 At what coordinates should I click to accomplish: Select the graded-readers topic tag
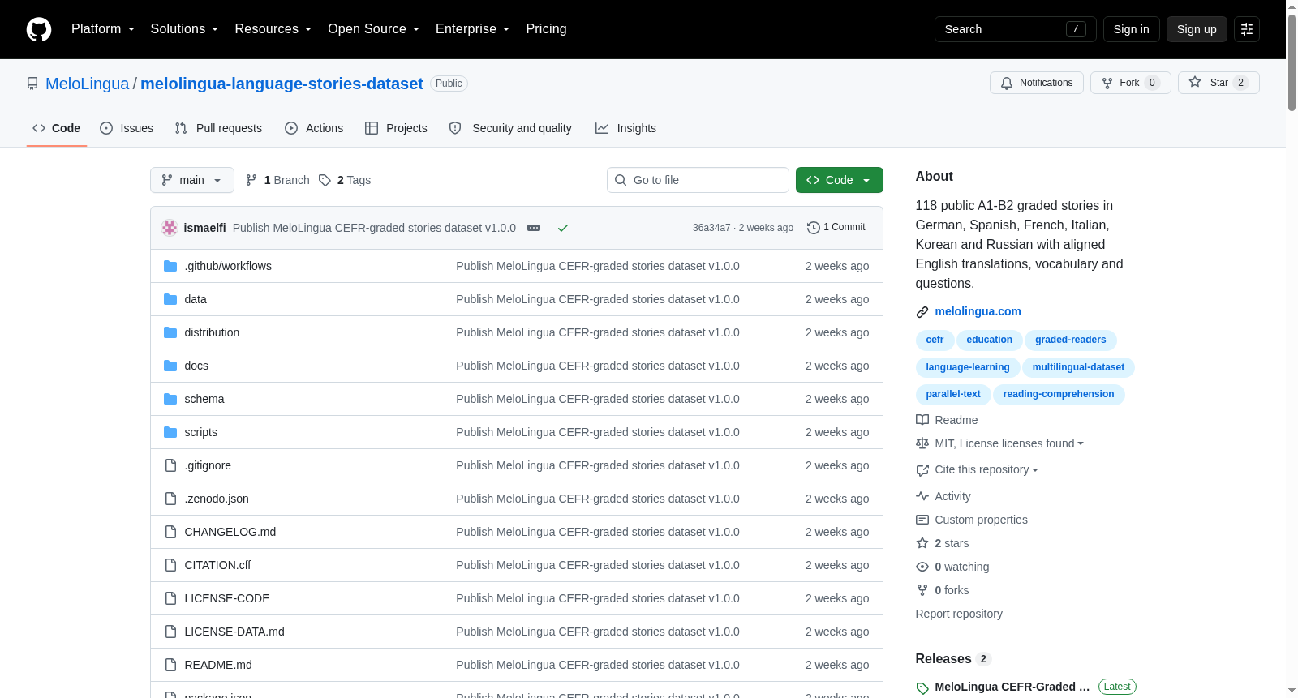(x=1071, y=340)
